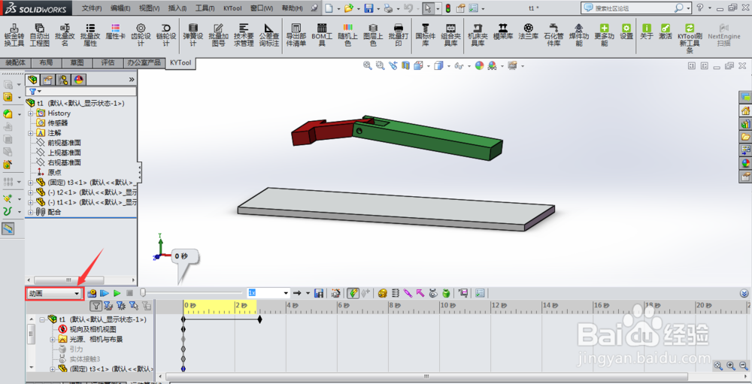Launch 自动出工程图 auto drawing tool
The width and height of the screenshot is (752, 384).
[39, 35]
